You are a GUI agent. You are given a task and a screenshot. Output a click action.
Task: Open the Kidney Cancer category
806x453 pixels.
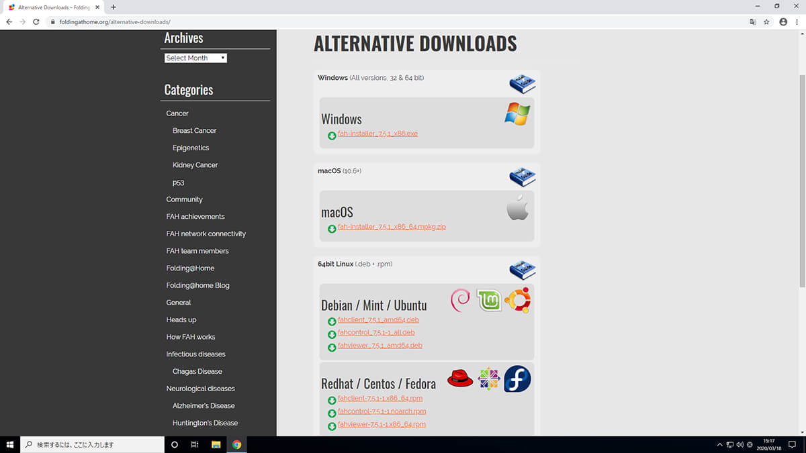(195, 165)
